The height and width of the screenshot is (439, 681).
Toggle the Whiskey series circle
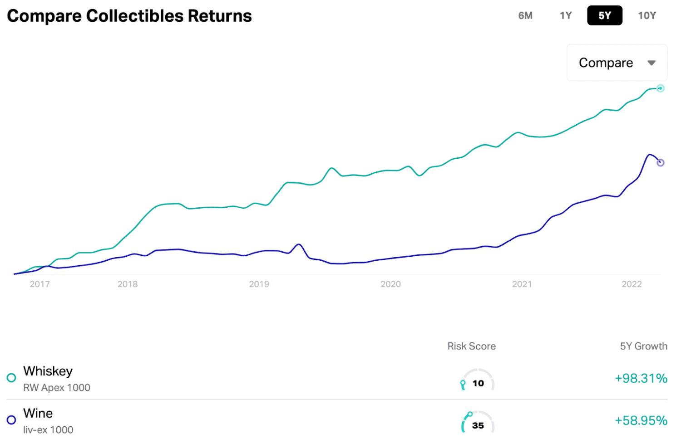coord(11,377)
